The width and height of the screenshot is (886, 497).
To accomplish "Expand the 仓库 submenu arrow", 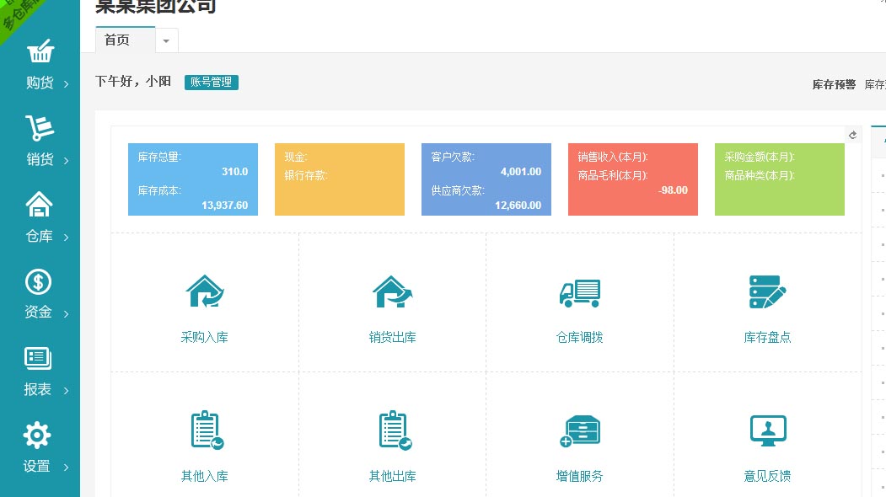I will coord(66,238).
